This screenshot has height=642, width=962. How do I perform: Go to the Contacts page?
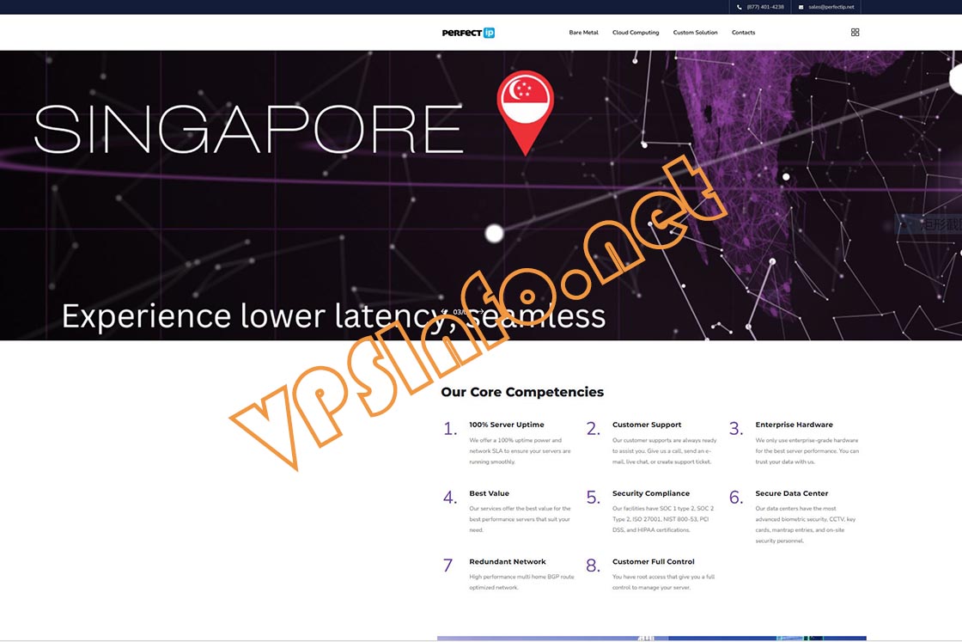coord(743,33)
